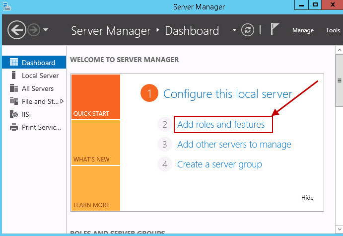Click the All Servers icon
Screen dimensions: 343x236
click(14, 88)
